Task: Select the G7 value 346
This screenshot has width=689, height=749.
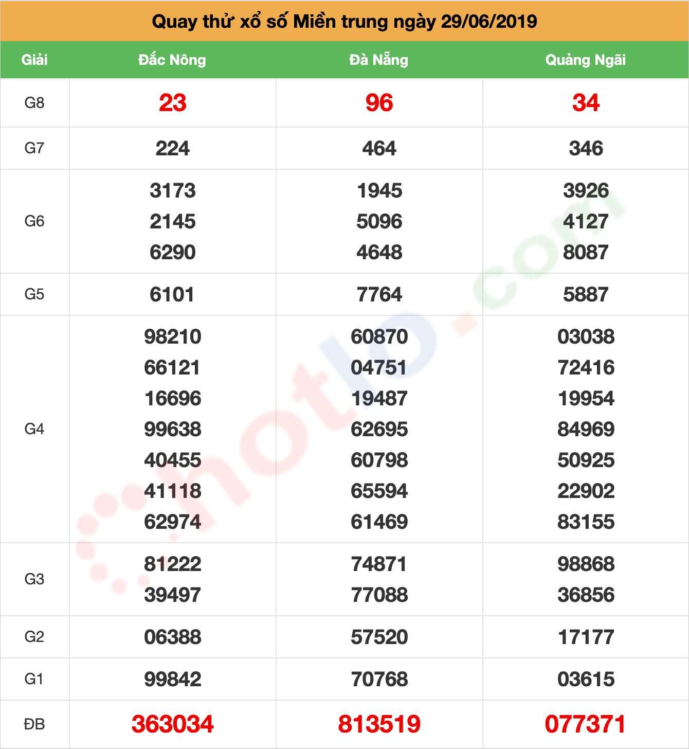Action: coord(586,149)
